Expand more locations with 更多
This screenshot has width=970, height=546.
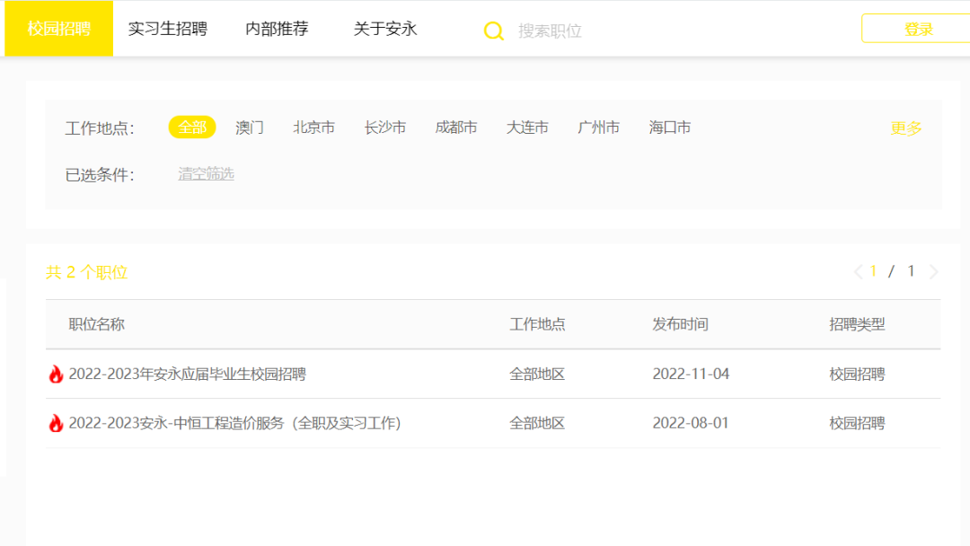906,128
